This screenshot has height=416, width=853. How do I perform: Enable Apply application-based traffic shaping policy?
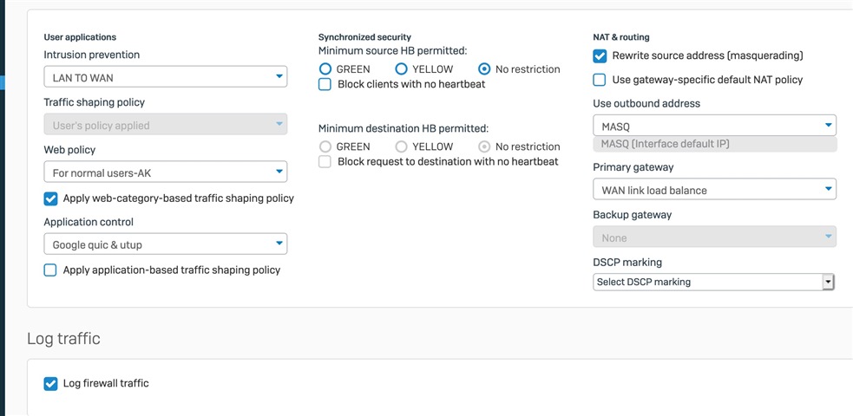click(x=50, y=270)
